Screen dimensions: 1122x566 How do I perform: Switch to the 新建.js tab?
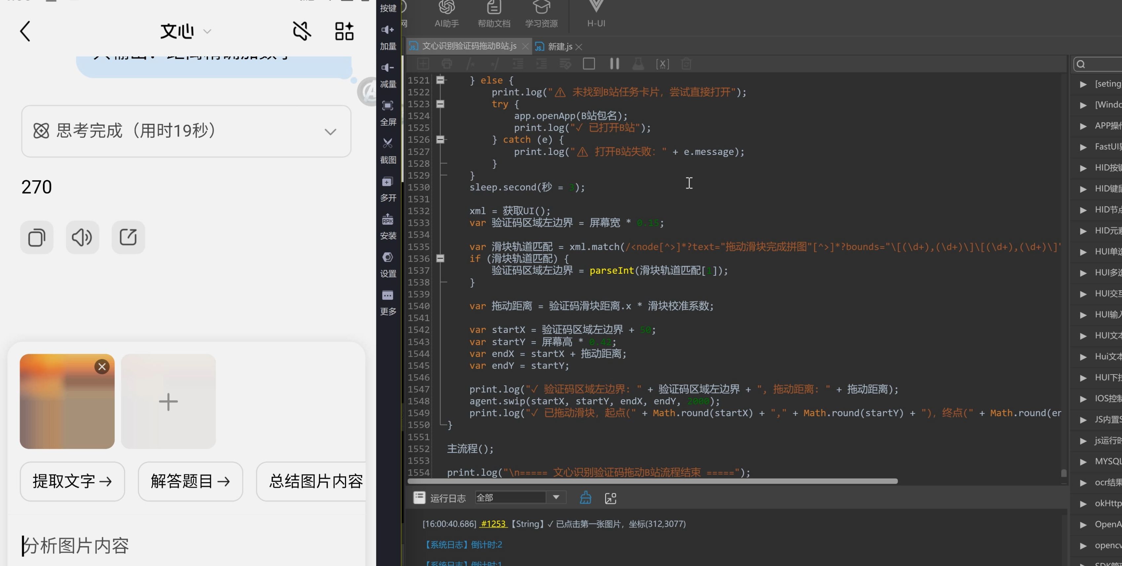[x=559, y=47]
